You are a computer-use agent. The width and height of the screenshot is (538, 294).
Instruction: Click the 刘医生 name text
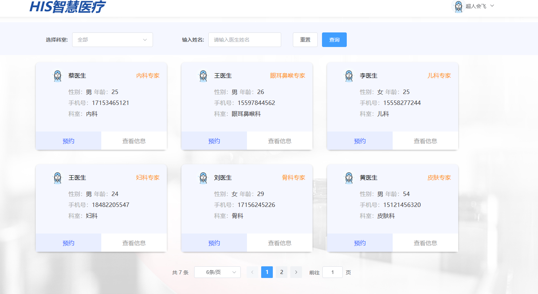223,178
